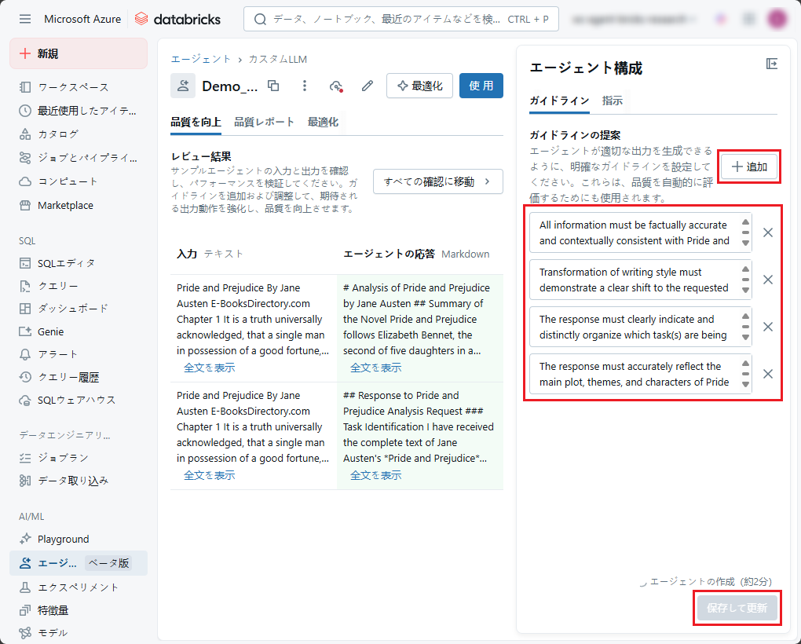This screenshot has height=644, width=801.
Task: Open Marketplace from the sidebar
Action: (65, 205)
